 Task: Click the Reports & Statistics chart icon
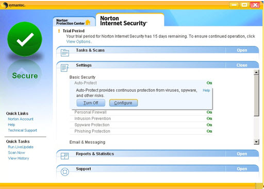tap(64, 156)
